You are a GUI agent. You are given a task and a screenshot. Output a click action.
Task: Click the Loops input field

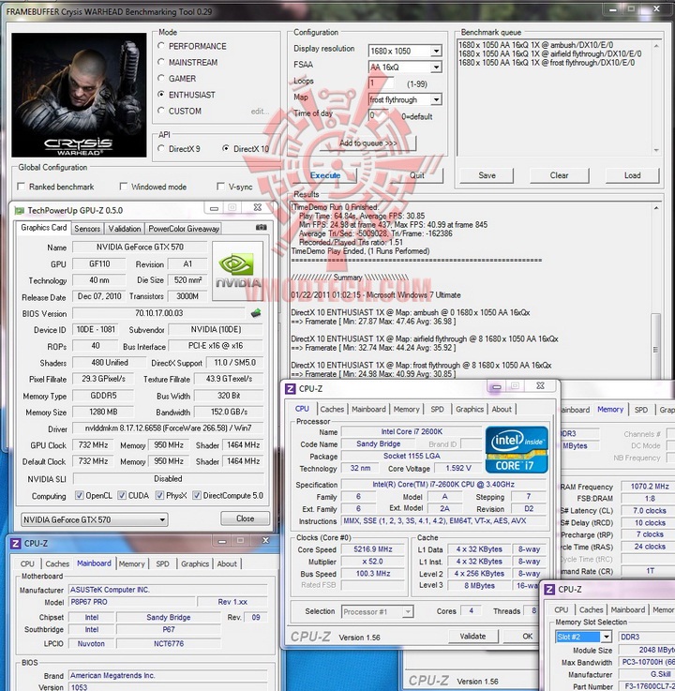(x=382, y=83)
